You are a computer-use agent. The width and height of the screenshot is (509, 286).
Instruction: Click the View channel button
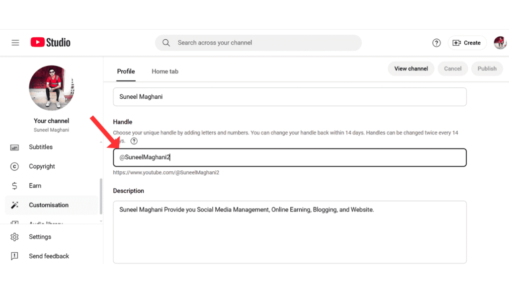(411, 69)
